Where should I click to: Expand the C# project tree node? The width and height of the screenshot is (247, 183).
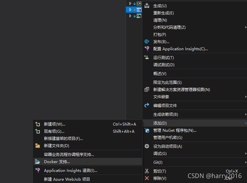(x=130, y=4)
